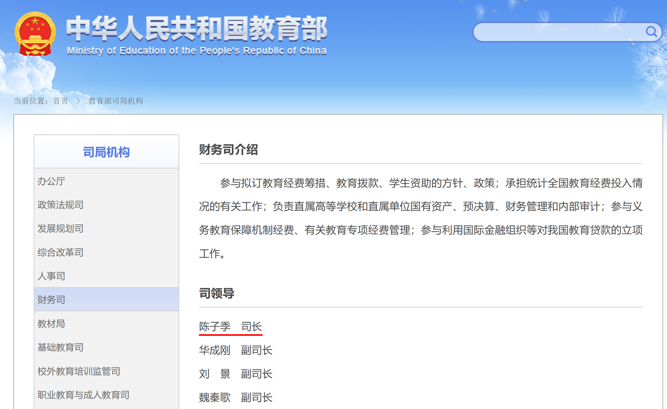Click the 司局机构 sidebar header
Image resolution: width=667 pixels, height=409 pixels.
106,152
